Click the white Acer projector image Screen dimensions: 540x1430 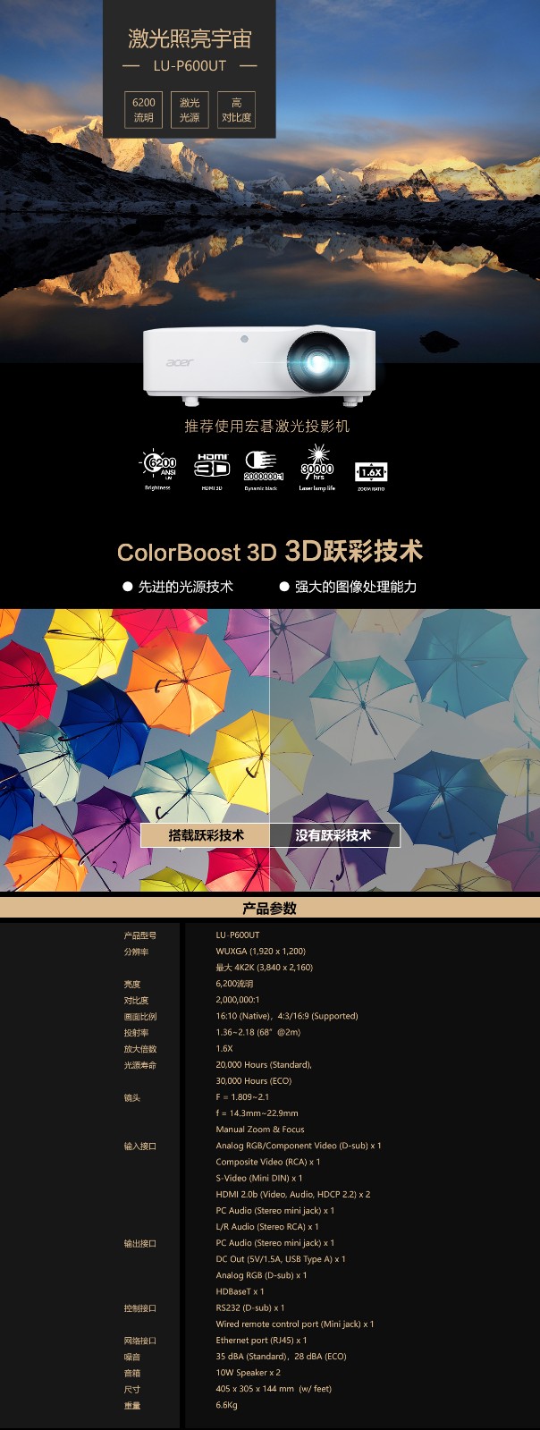pos(260,364)
